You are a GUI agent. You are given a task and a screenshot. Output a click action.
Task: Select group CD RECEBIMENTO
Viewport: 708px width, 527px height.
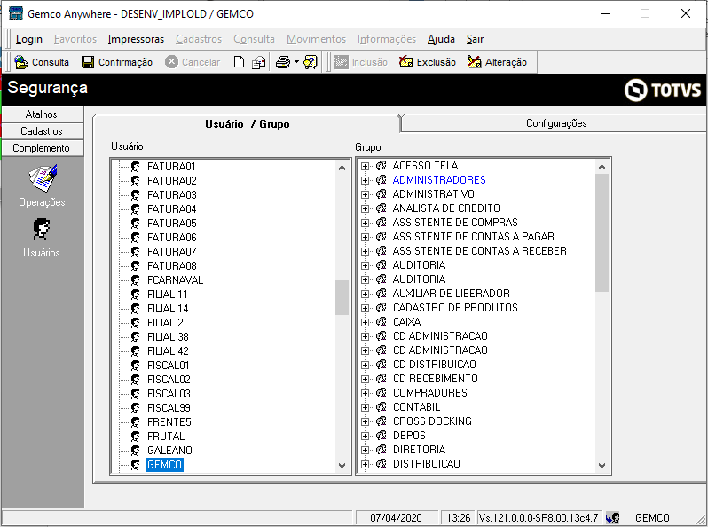coord(436,379)
